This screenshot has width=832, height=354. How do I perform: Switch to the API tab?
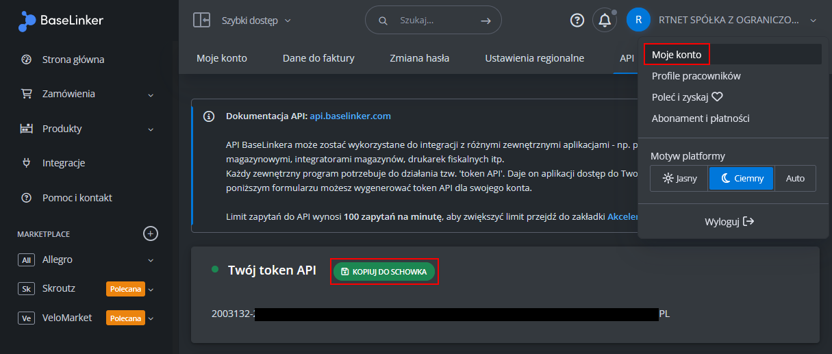[x=627, y=58]
